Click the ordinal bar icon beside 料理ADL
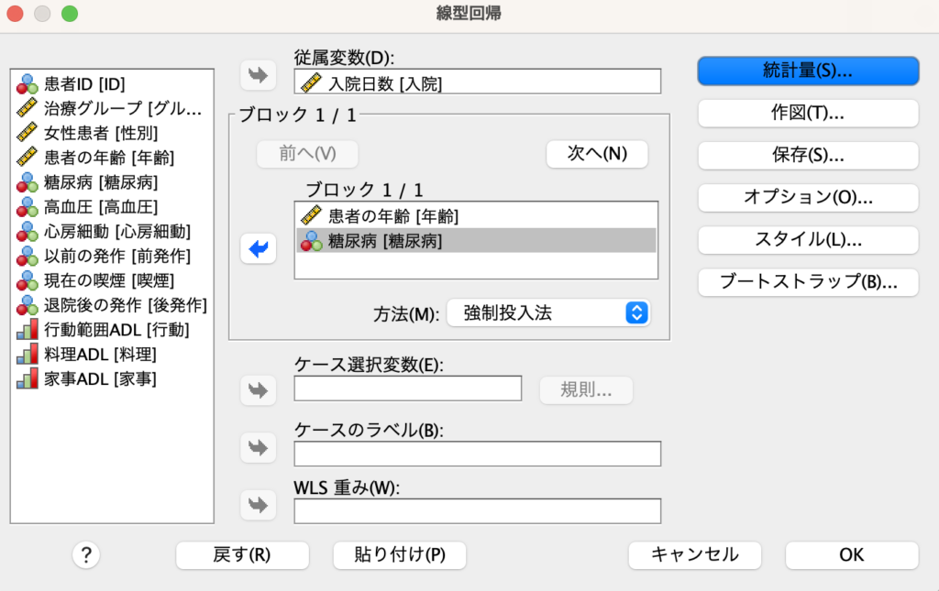This screenshot has width=939, height=591. [27, 354]
